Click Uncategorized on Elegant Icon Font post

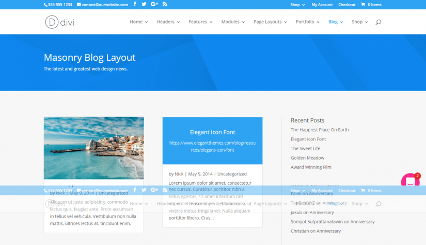[x=232, y=174]
